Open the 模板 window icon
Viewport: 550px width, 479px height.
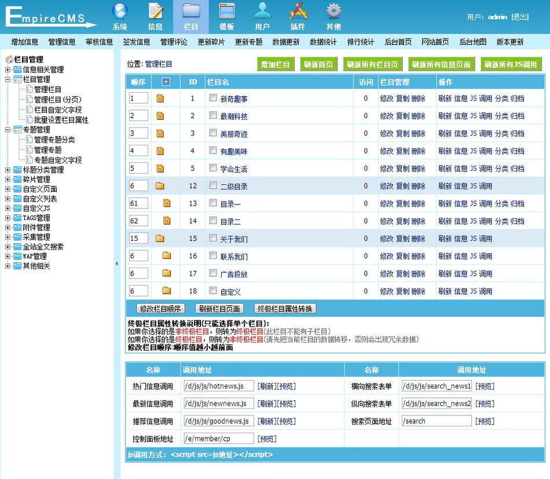(226, 12)
